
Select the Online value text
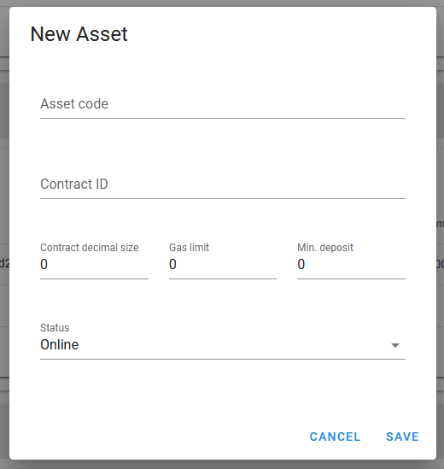click(x=60, y=344)
